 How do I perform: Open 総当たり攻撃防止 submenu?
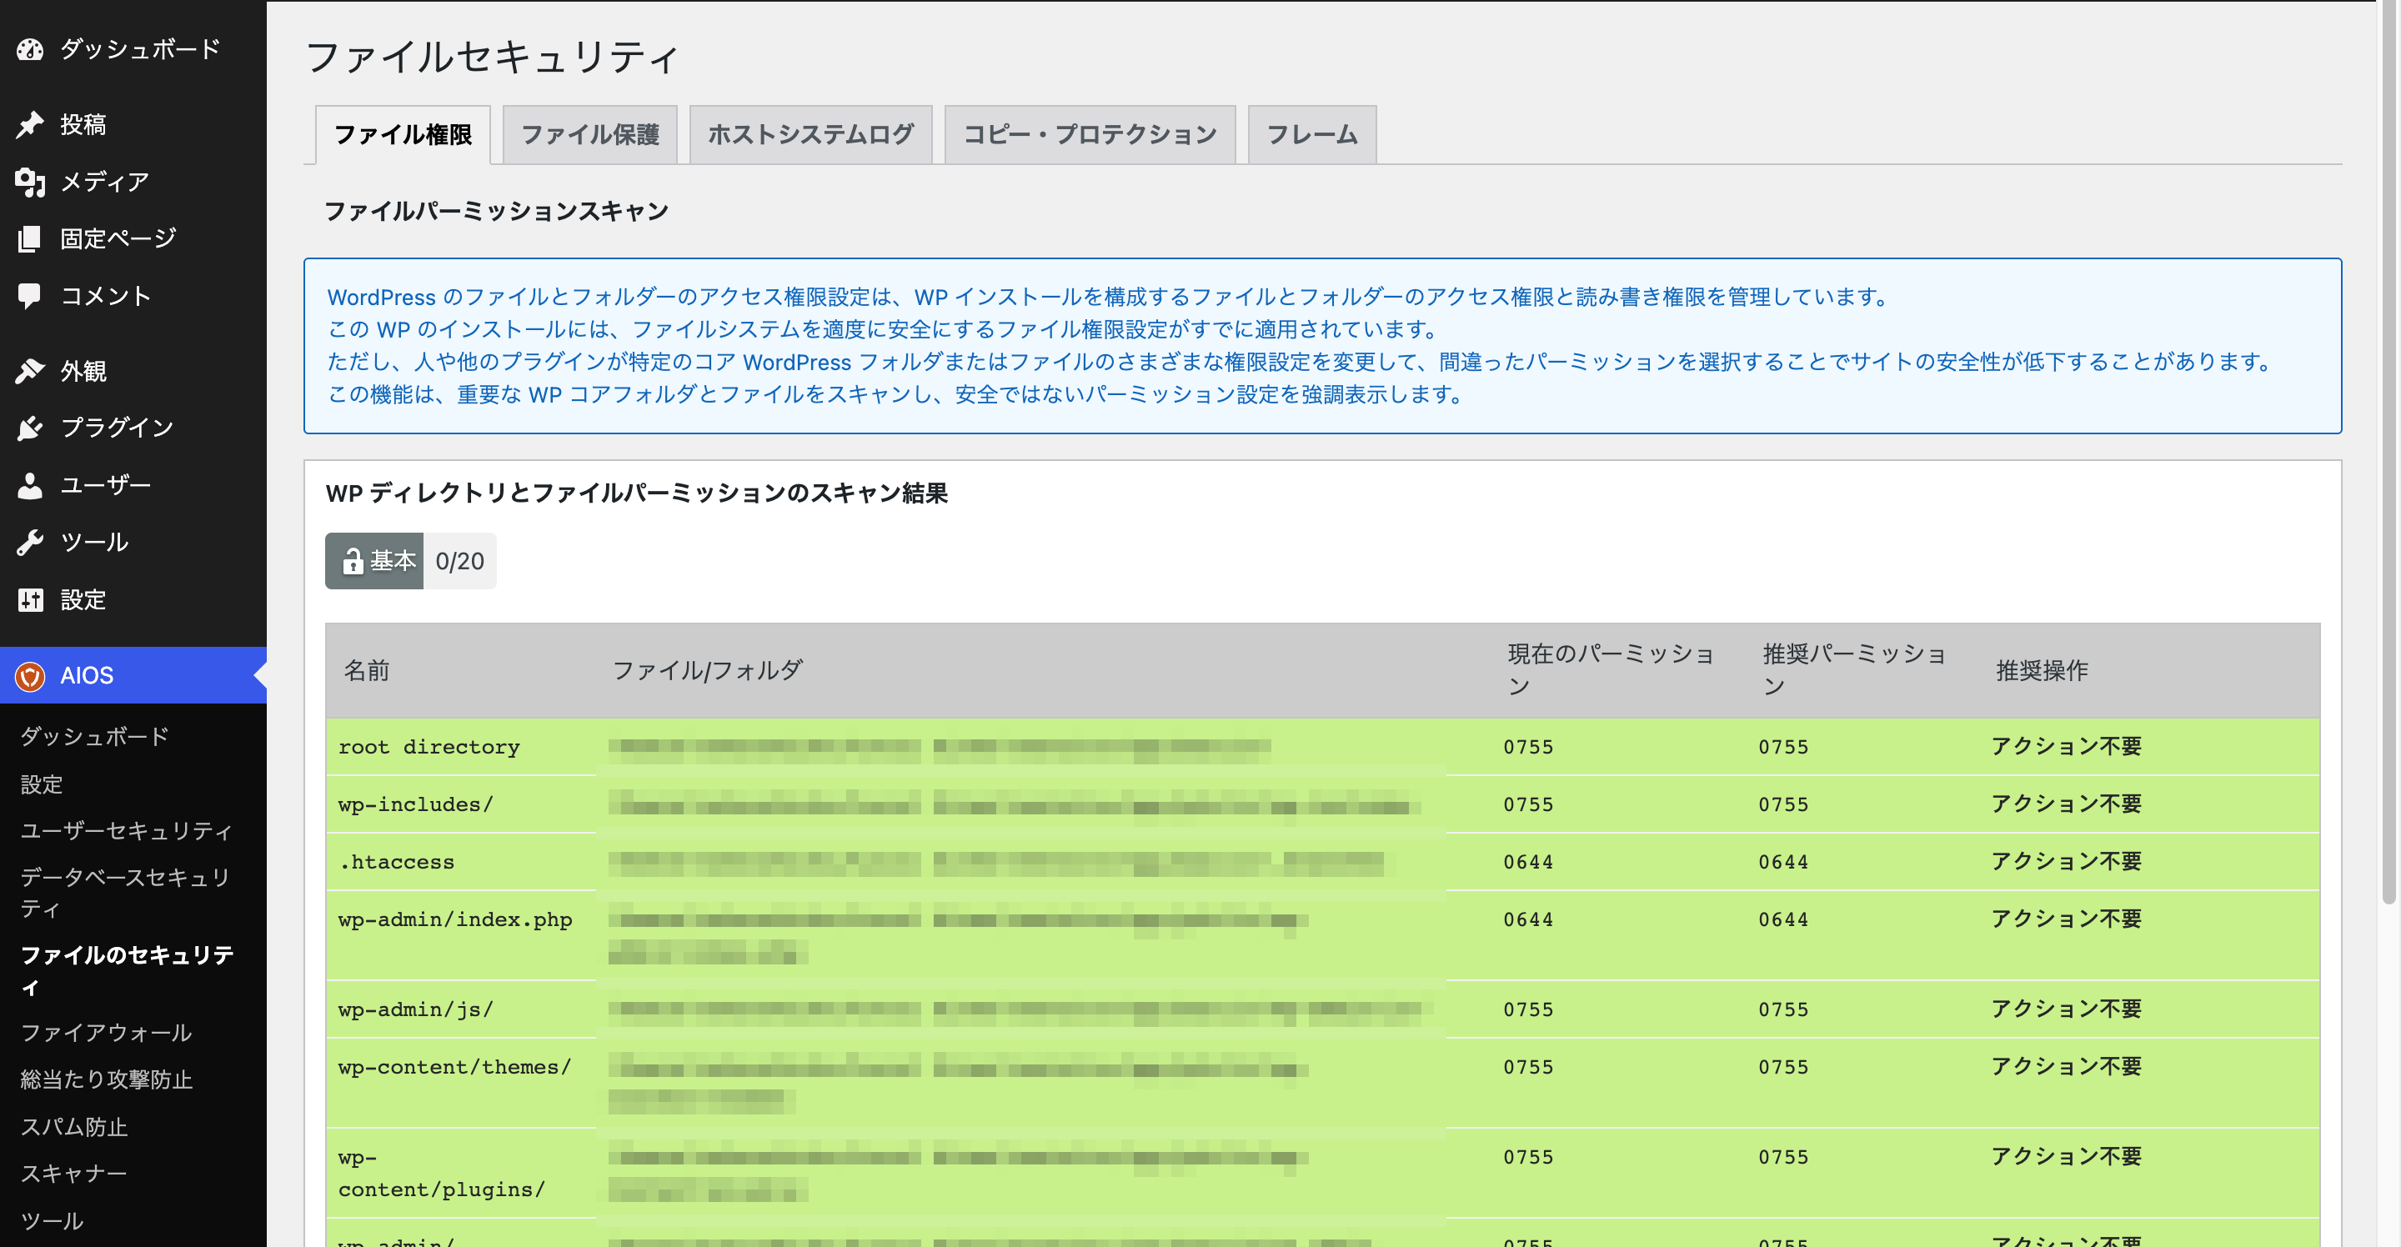[106, 1079]
